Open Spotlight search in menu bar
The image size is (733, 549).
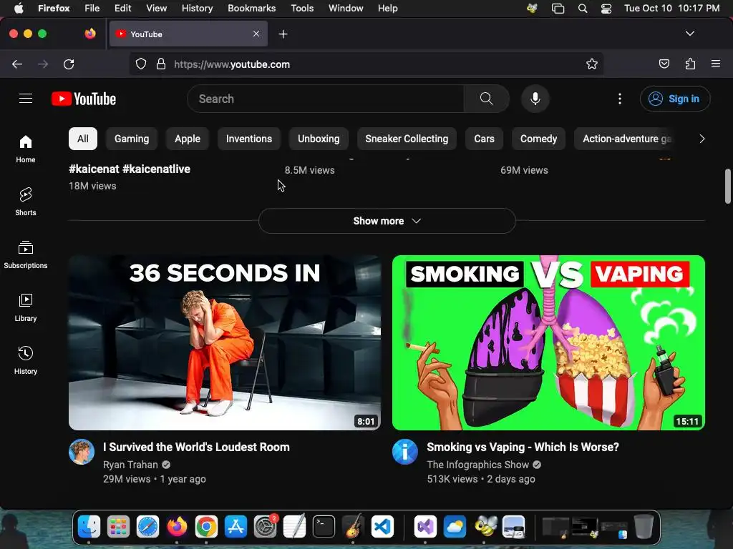582,9
